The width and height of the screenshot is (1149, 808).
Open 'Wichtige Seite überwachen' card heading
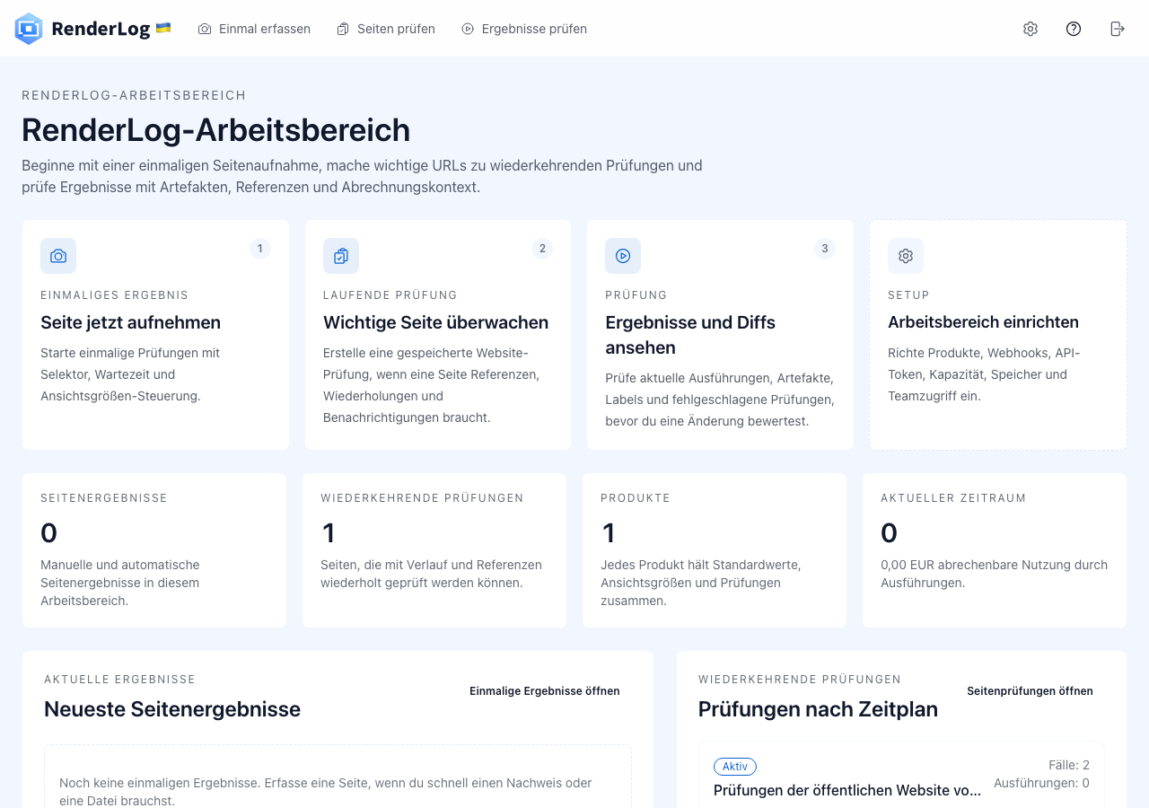click(x=435, y=322)
